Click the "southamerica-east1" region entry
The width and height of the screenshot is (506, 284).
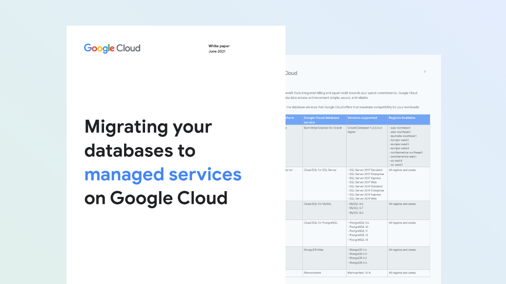pos(402,157)
